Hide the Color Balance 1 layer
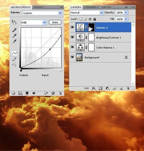 [x=73, y=47]
